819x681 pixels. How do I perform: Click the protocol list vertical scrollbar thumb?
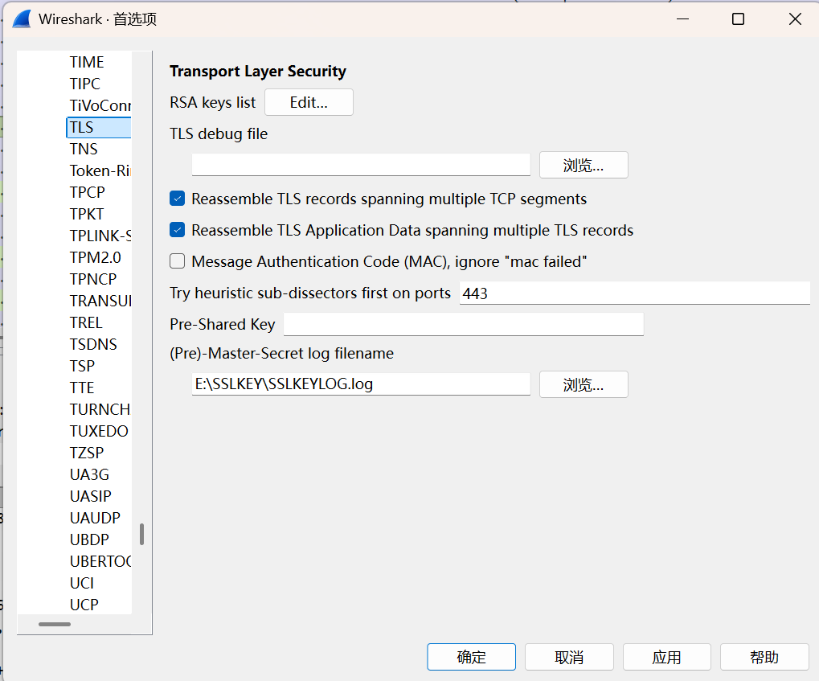click(x=141, y=534)
